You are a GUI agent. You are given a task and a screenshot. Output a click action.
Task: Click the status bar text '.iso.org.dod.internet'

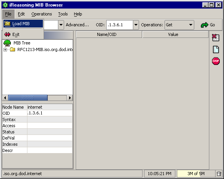(x=22, y=174)
